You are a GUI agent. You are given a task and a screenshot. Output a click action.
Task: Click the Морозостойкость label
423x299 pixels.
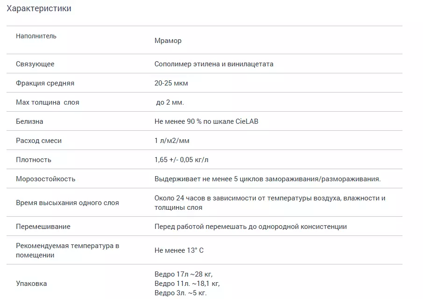(x=45, y=179)
